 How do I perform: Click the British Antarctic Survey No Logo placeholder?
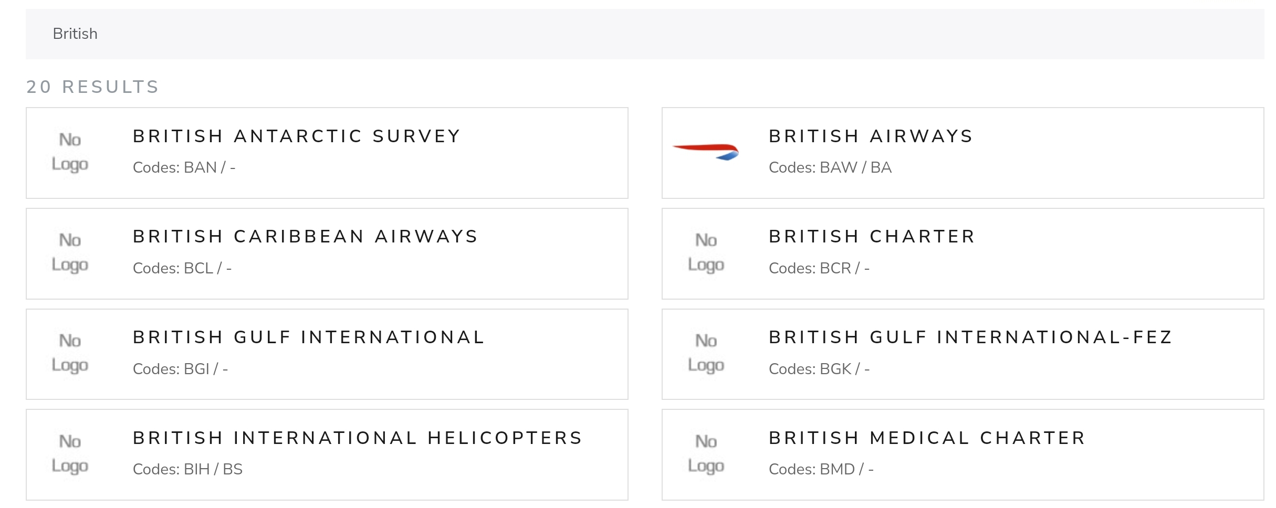click(70, 152)
